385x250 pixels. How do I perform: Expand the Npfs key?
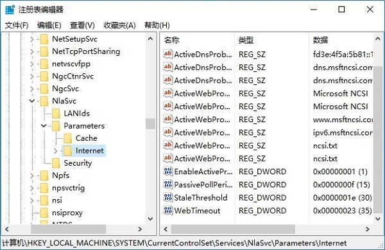[32, 175]
